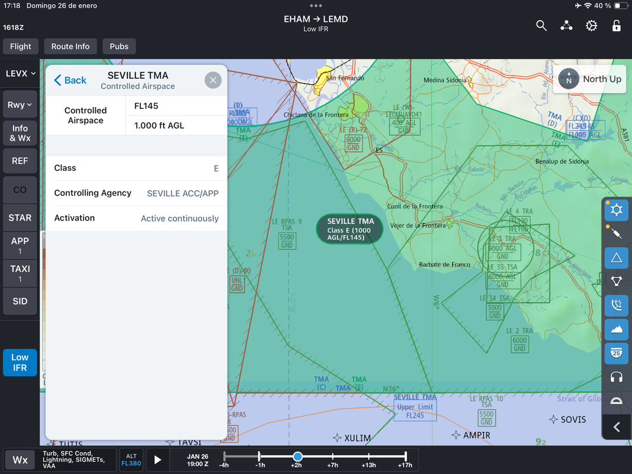This screenshot has width=632, height=474.
Task: Toggle the airways layer button
Action: (616, 234)
